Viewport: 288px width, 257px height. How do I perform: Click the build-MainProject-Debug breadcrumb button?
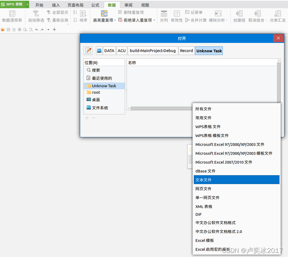click(x=153, y=51)
